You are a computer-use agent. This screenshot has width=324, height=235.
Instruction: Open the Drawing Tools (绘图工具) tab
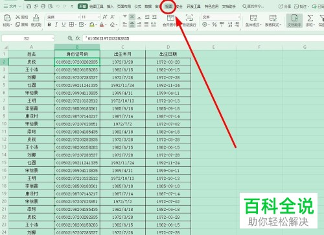pos(97,6)
